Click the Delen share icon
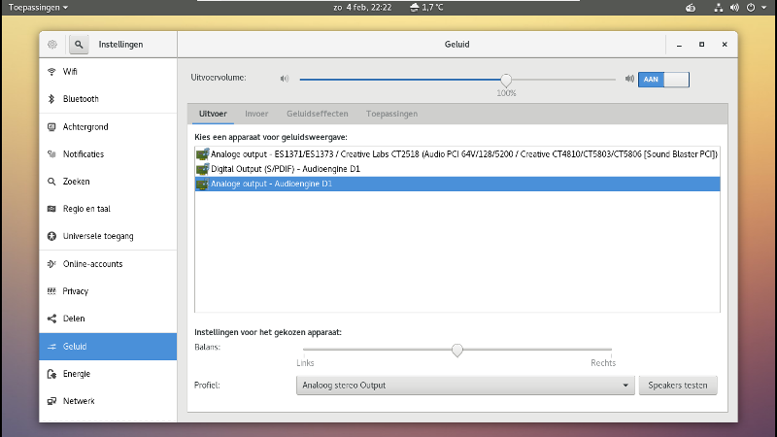The width and height of the screenshot is (777, 437). pyautogui.click(x=51, y=319)
